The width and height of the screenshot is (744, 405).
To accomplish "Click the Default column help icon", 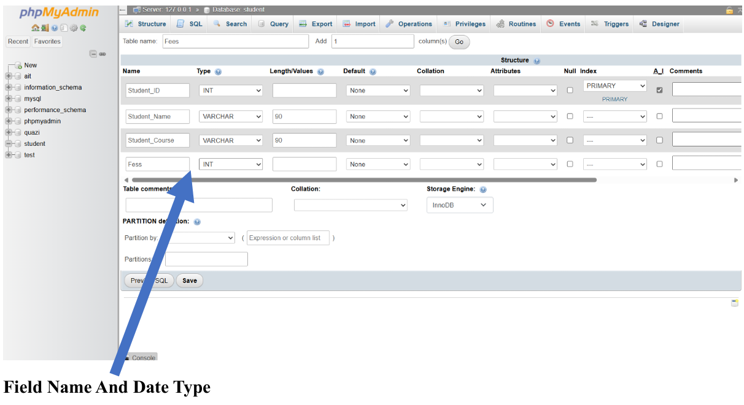I will [x=373, y=72].
